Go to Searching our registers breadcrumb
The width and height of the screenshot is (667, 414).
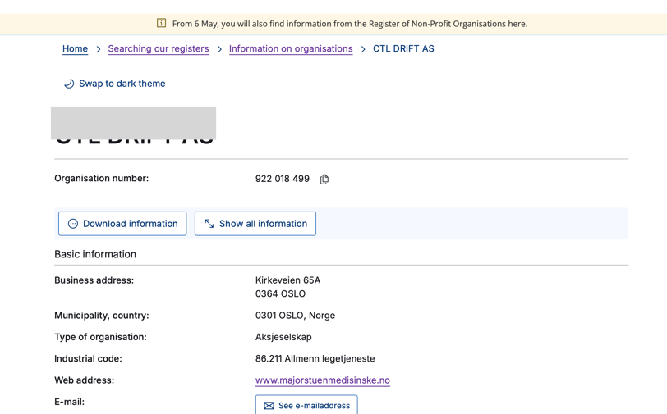pyautogui.click(x=159, y=49)
